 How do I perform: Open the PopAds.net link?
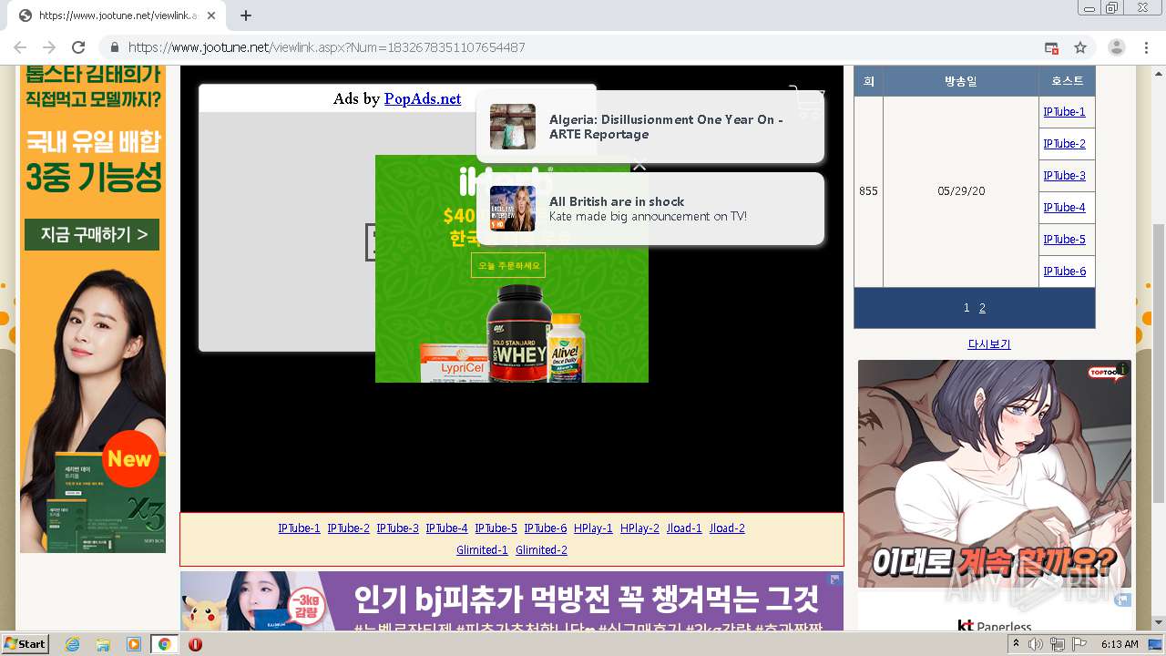(423, 98)
